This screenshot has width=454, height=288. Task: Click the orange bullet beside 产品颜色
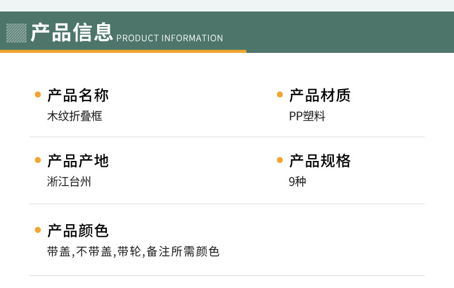click(x=38, y=231)
